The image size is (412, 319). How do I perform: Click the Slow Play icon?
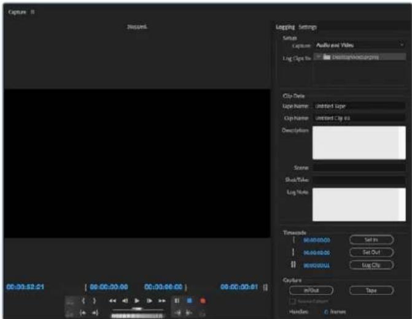coord(189,313)
